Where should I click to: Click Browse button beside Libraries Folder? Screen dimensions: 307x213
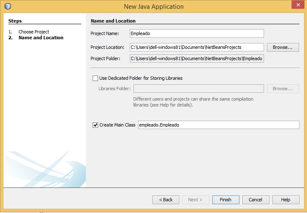click(283, 89)
